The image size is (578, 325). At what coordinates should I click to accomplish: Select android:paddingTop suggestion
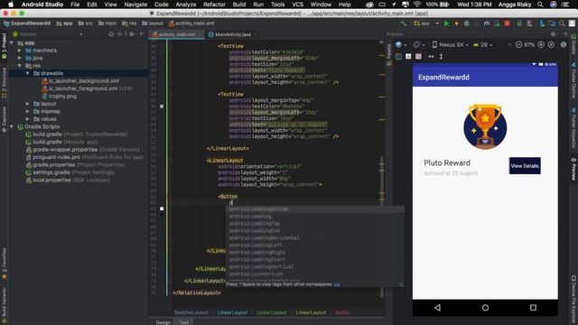(315, 223)
